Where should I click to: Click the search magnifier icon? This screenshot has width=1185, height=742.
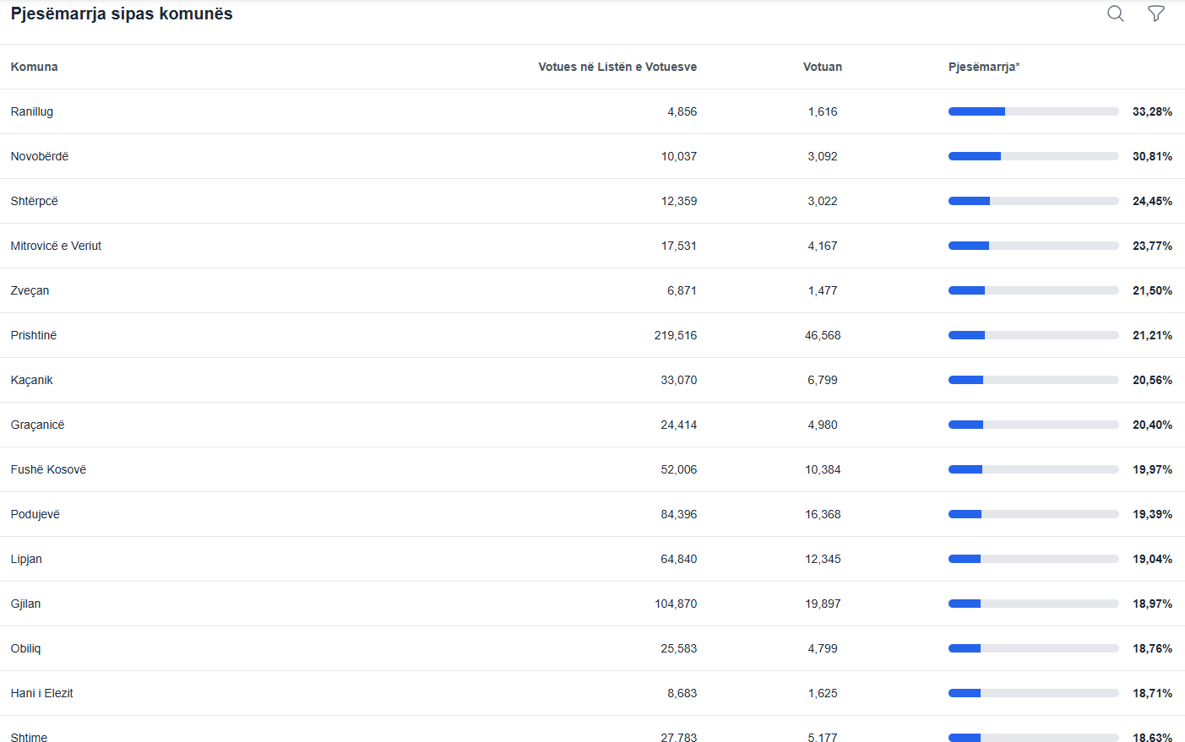coord(1115,14)
